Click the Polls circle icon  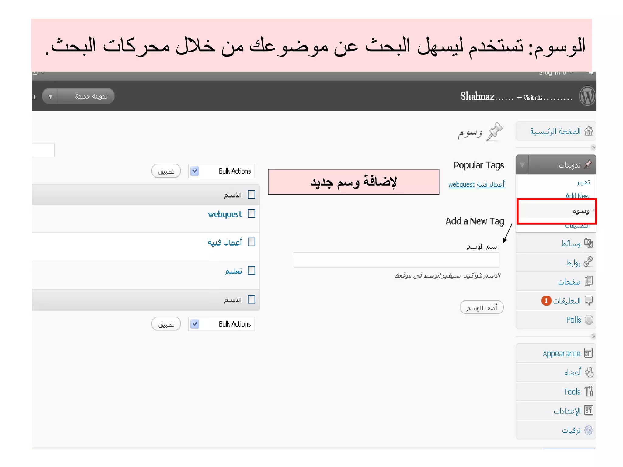pyautogui.click(x=589, y=320)
